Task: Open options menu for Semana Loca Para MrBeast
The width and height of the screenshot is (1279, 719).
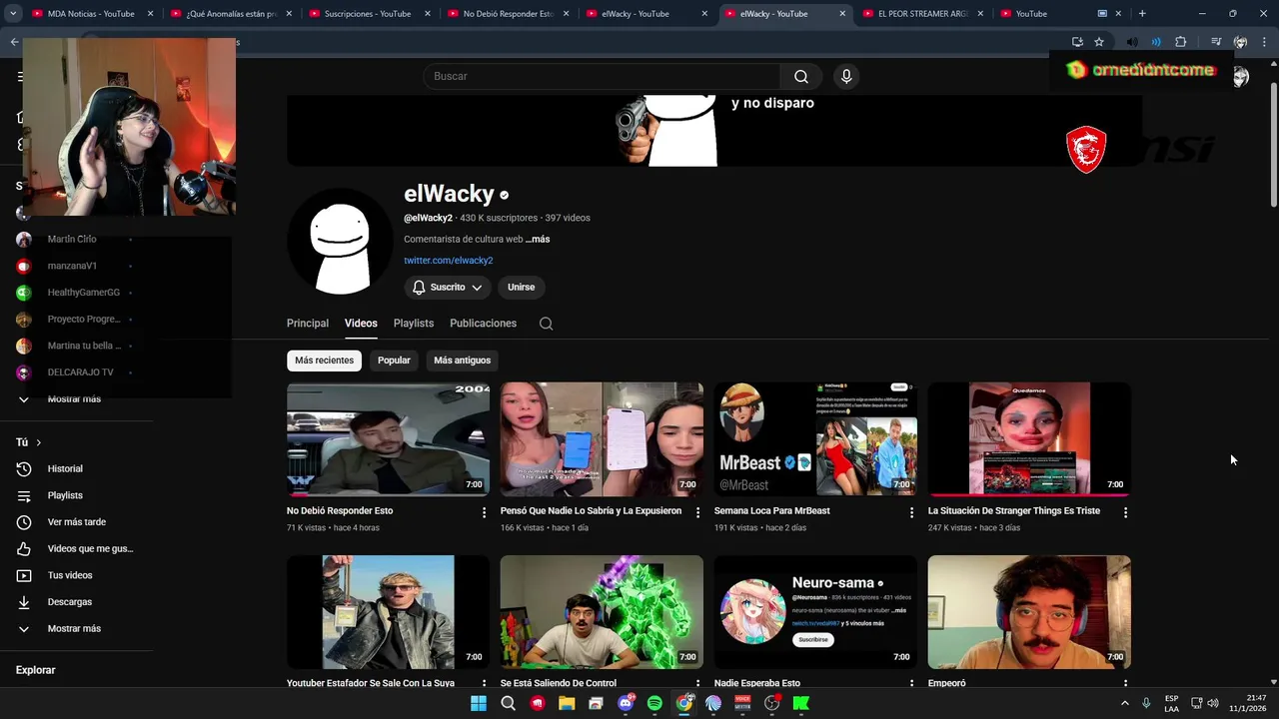Action: click(x=911, y=512)
